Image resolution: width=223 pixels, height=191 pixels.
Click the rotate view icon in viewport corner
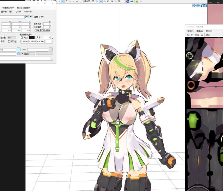pyautogui.click(x=206, y=5)
